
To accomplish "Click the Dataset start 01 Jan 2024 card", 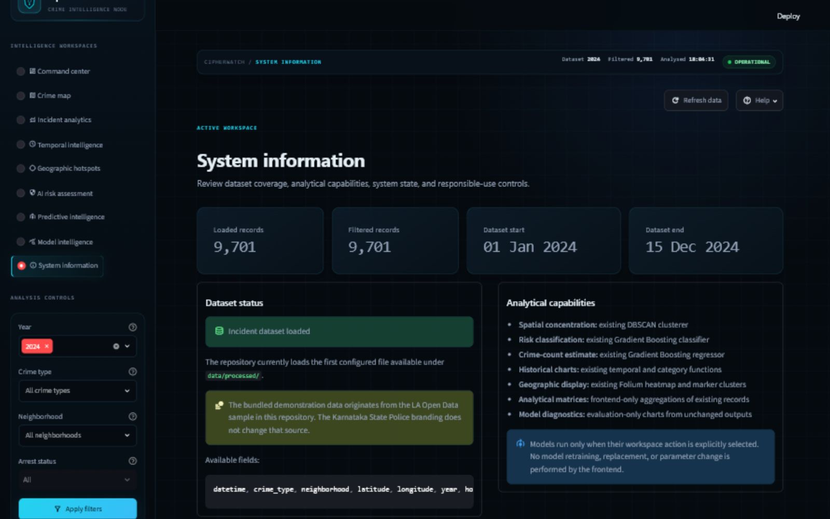I will coord(544,241).
